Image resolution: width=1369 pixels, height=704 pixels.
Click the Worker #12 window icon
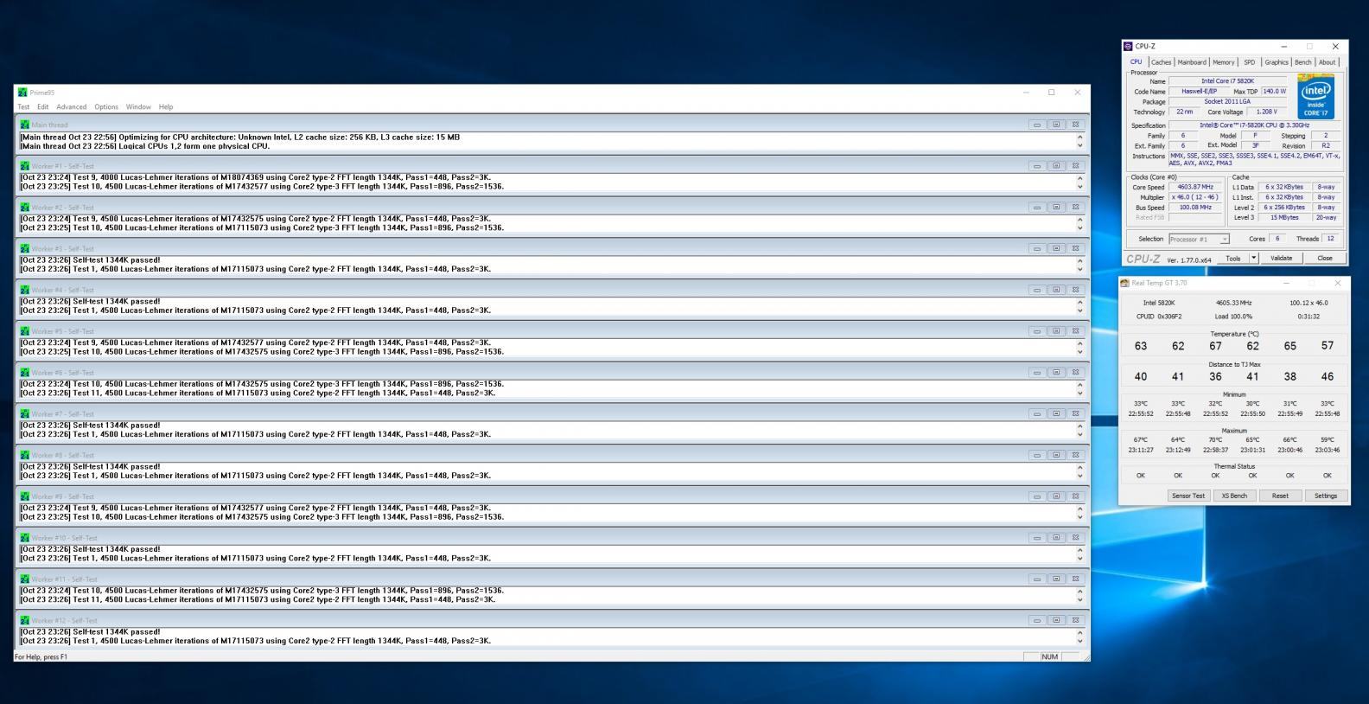pyautogui.click(x=25, y=620)
